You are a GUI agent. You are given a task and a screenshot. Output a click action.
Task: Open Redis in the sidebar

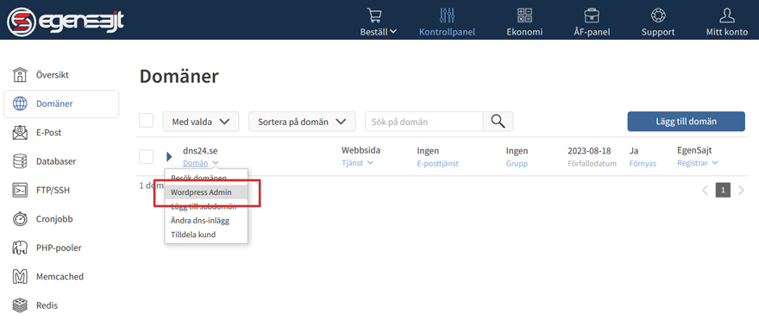pos(47,305)
